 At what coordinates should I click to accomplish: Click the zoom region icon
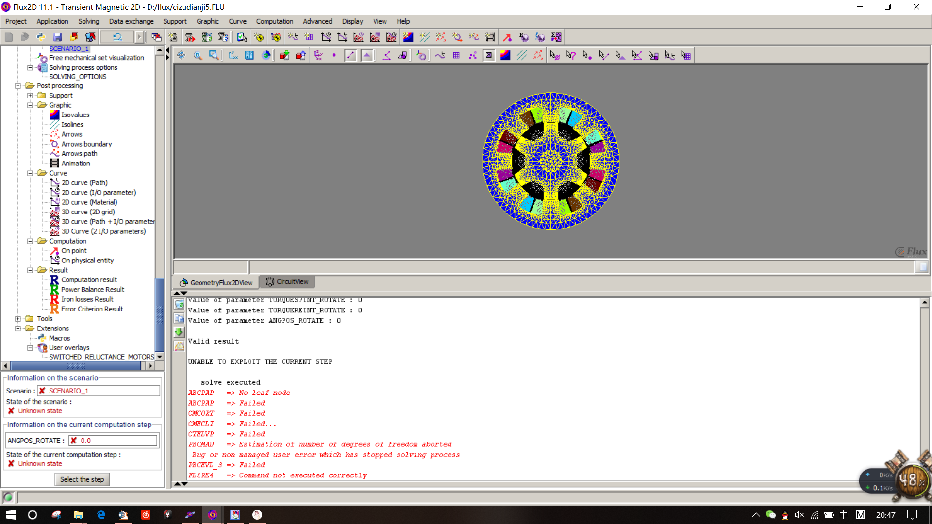(214, 55)
